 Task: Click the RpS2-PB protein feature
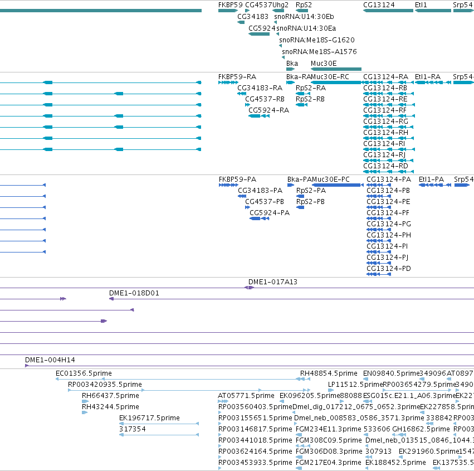click(x=300, y=207)
